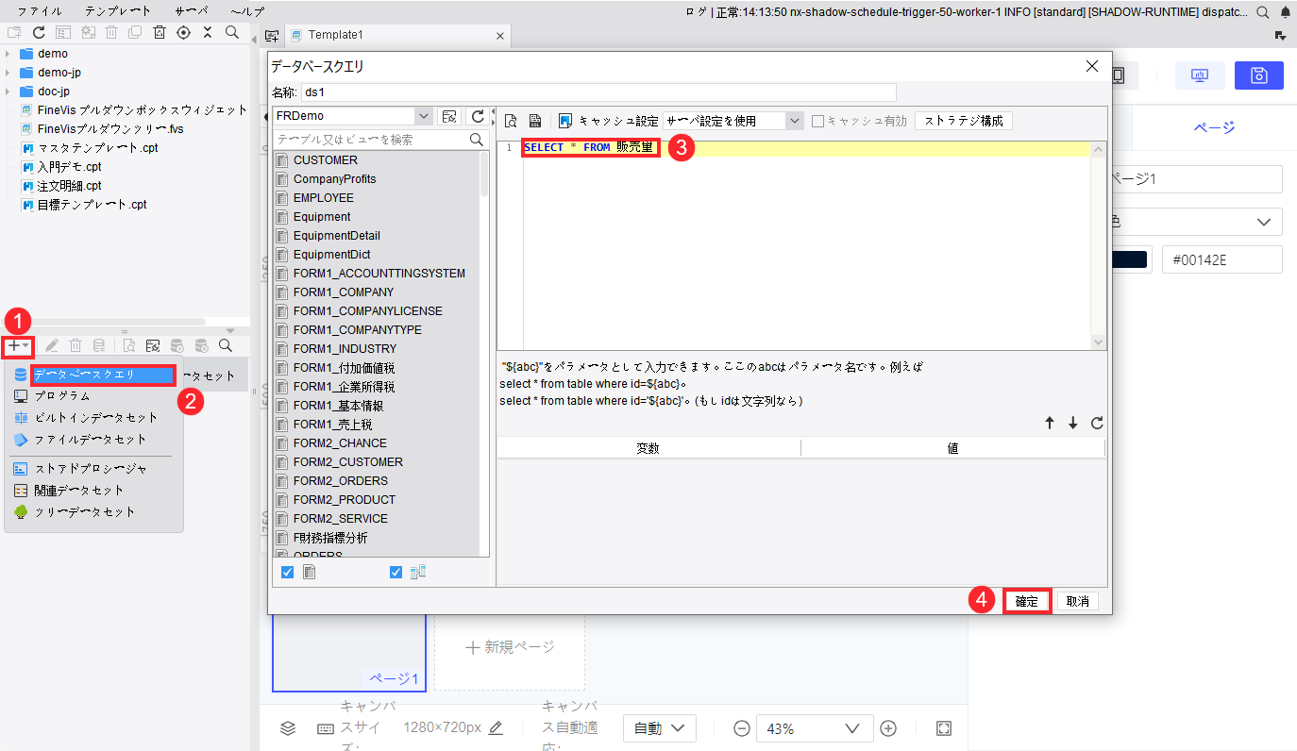Click the 取消 cancel button
Screen dimensions: 1297x751
tap(1077, 601)
